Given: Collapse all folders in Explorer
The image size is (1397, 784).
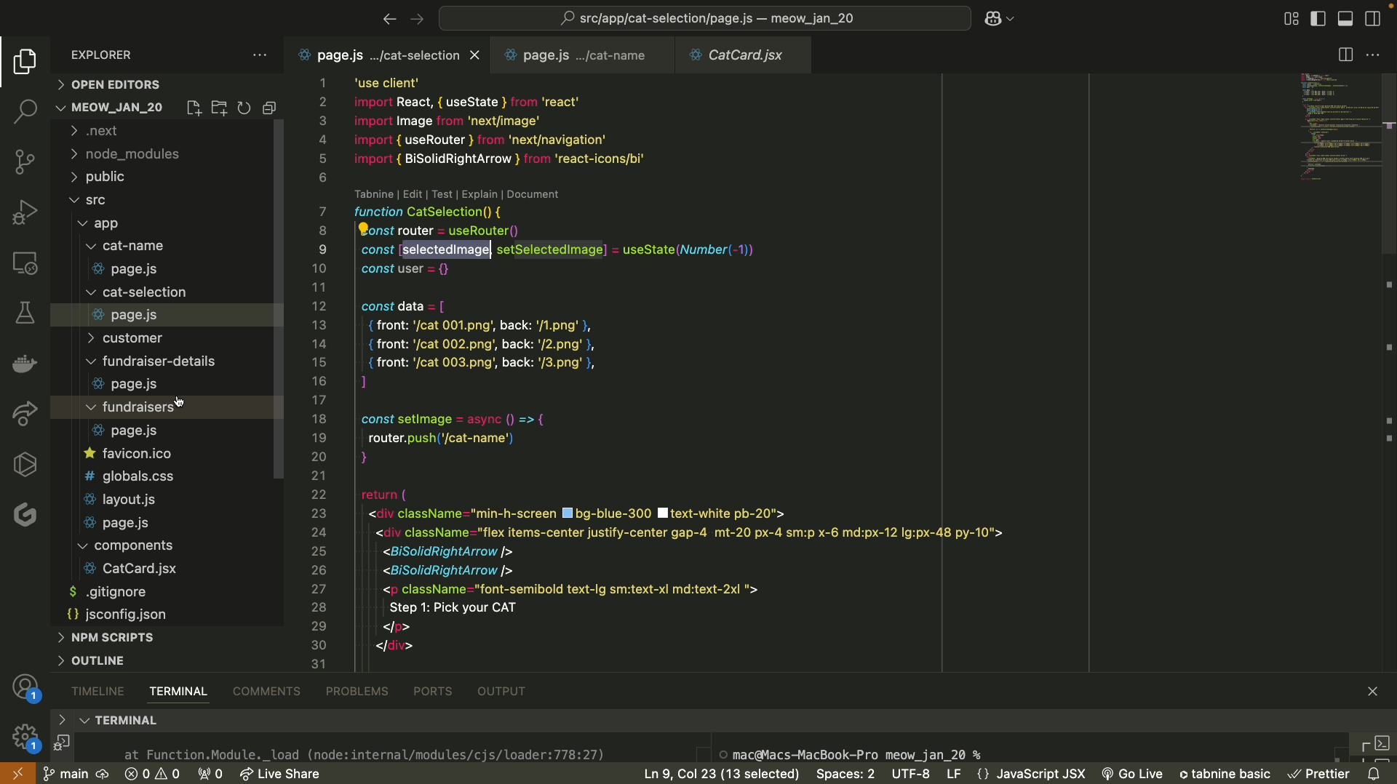Looking at the screenshot, I should (269, 108).
